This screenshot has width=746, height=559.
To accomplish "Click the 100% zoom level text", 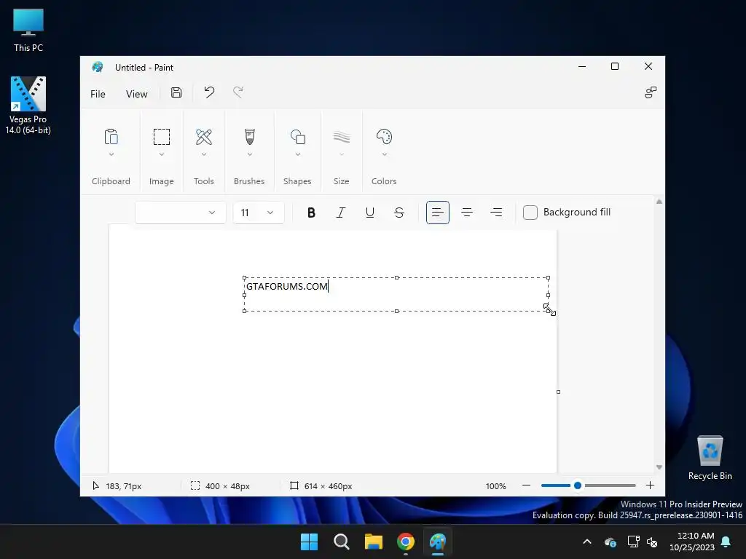I will click(495, 486).
